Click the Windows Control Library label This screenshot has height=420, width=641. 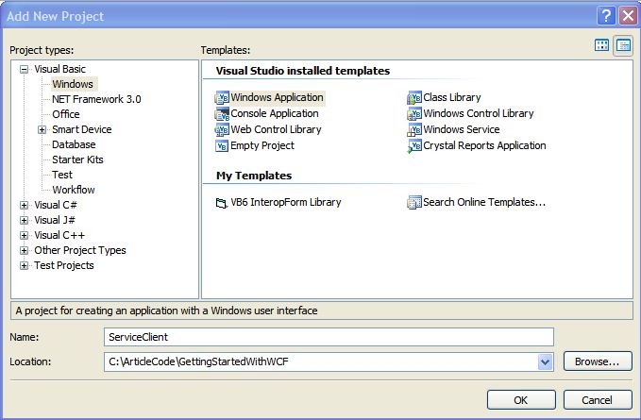[x=479, y=113]
